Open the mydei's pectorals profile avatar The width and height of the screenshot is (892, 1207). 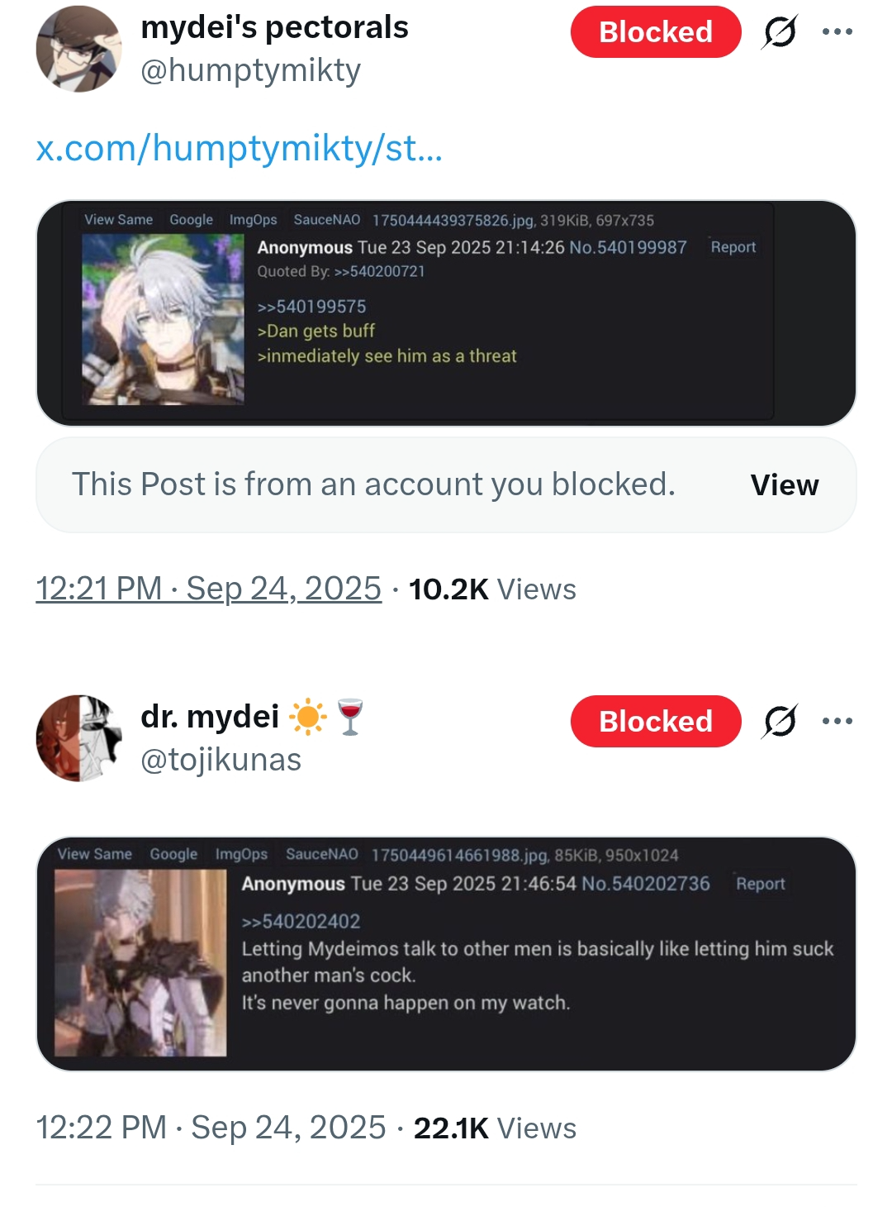coord(78,49)
